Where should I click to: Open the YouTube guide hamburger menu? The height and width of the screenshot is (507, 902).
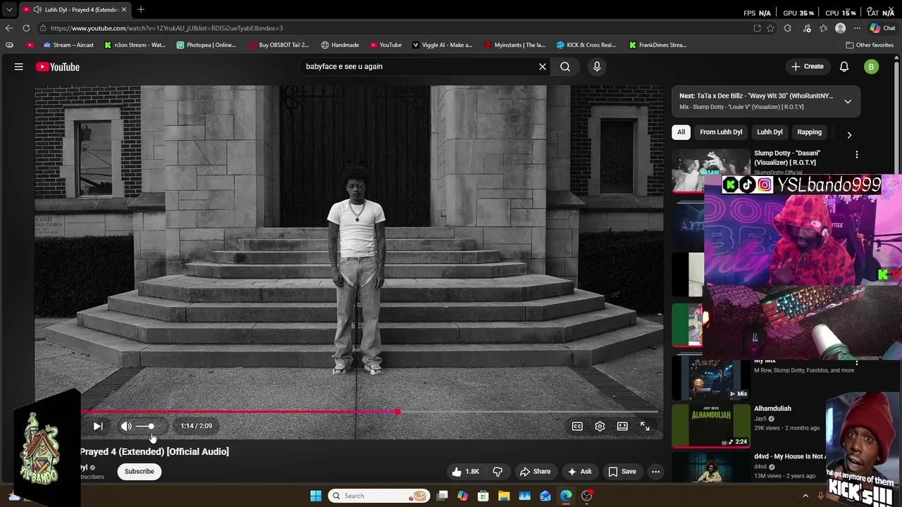click(x=19, y=67)
